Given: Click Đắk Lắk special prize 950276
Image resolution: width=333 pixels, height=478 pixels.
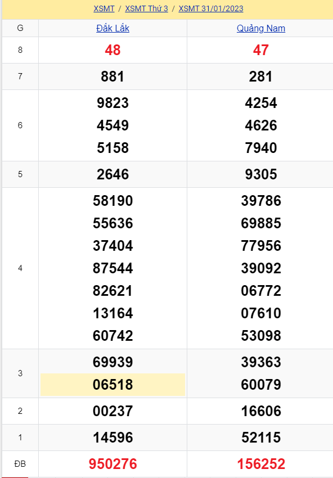Looking at the screenshot, I should coord(113,464).
